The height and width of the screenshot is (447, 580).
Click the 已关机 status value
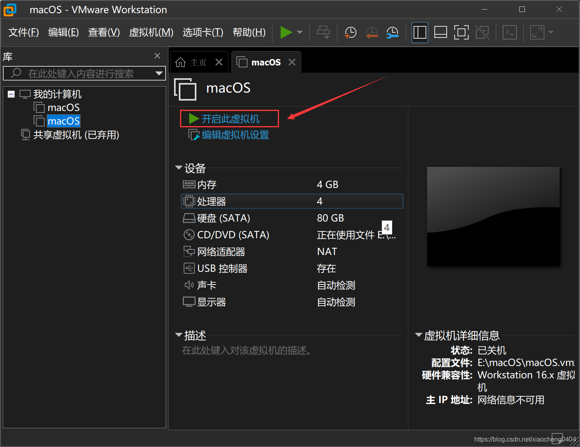[492, 350]
